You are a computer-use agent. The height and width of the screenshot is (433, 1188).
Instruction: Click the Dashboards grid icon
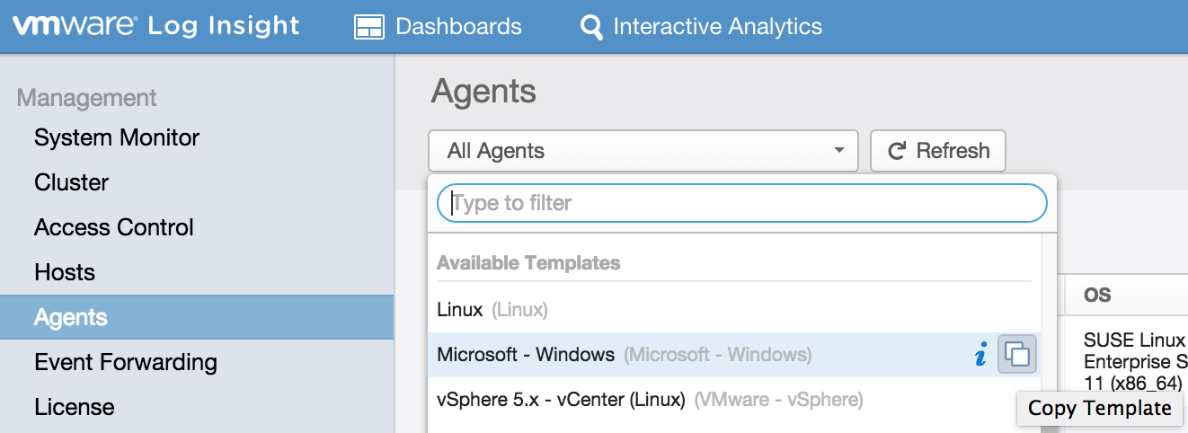pos(369,27)
